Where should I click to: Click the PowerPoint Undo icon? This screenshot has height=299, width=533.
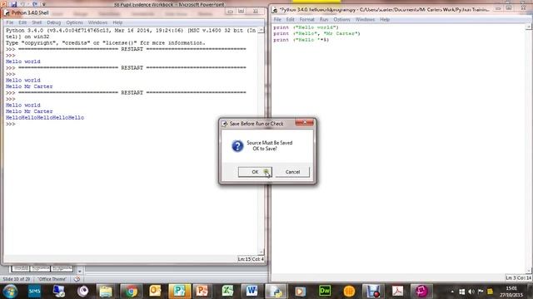(x=23, y=4)
